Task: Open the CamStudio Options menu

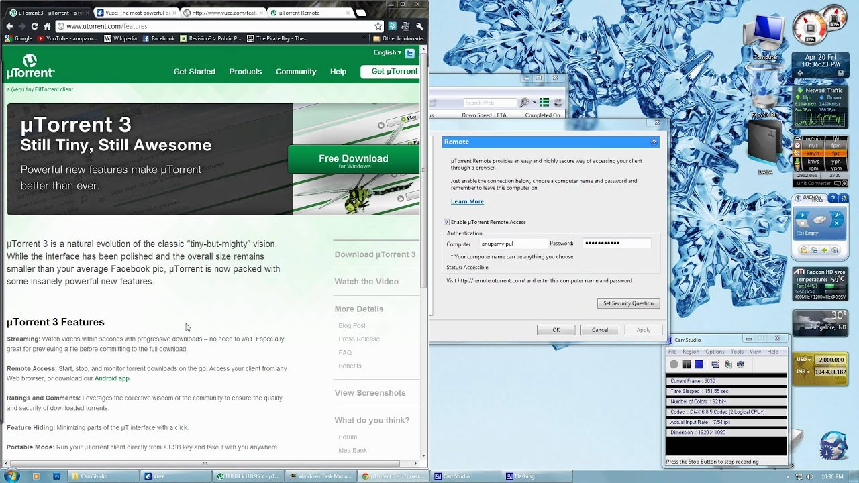Action: [715, 352]
